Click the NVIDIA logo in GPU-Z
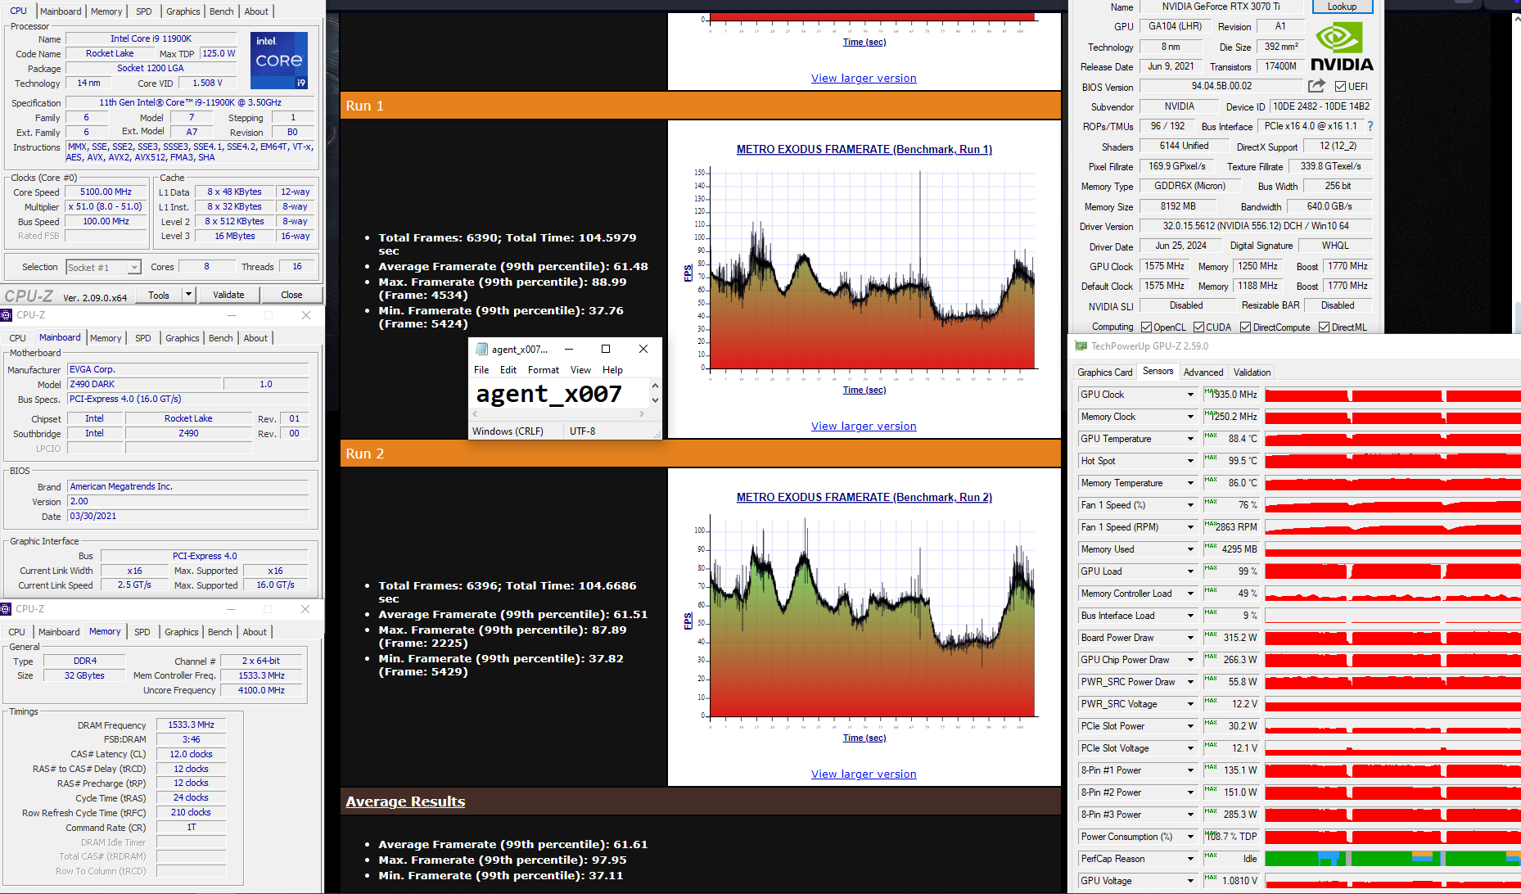1521x894 pixels. [x=1342, y=47]
